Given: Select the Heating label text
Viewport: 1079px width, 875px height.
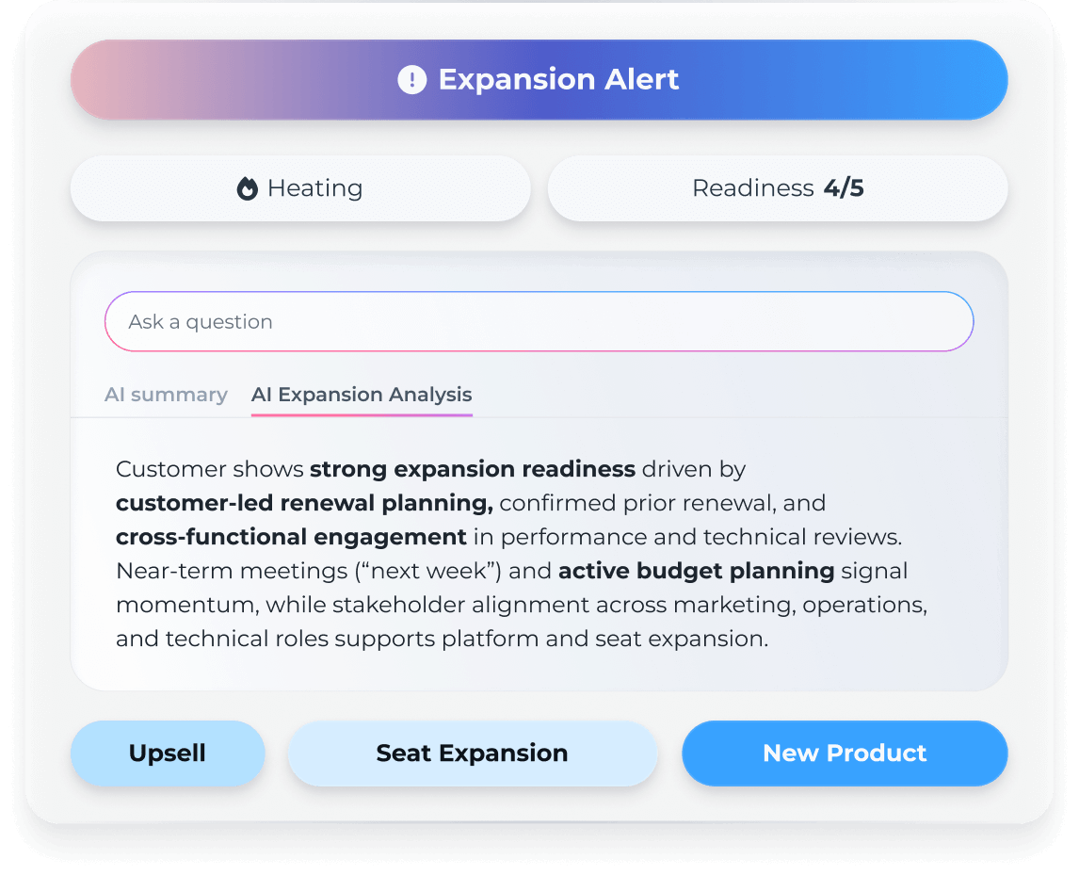Looking at the screenshot, I should (x=319, y=188).
